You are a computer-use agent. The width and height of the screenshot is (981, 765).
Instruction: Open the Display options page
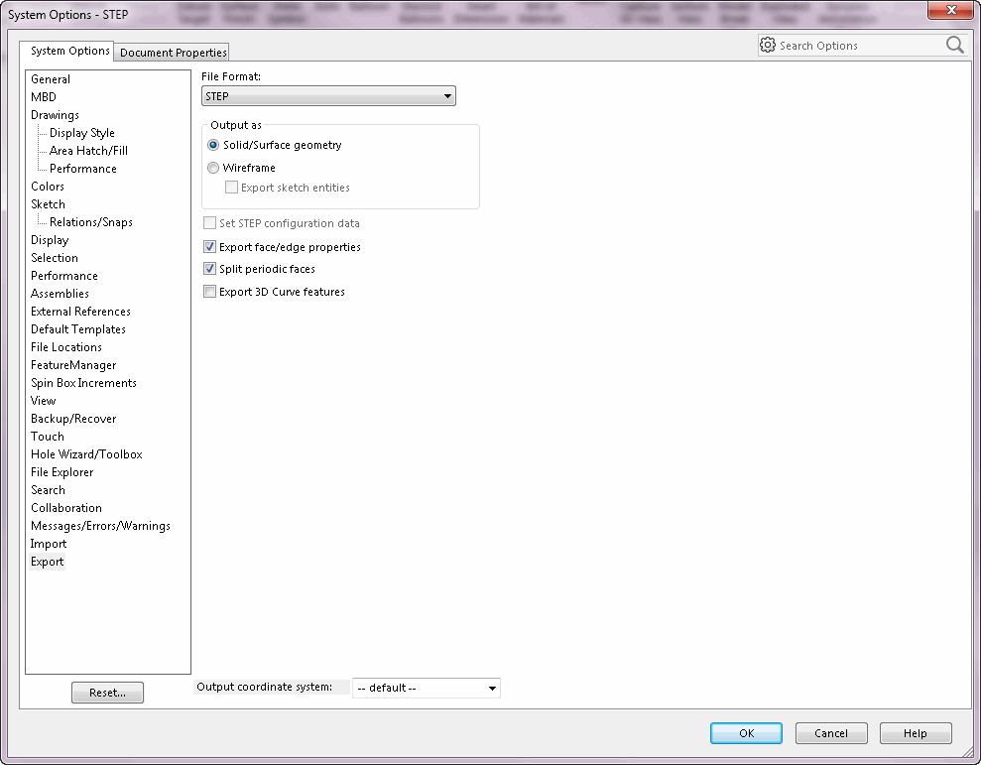click(50, 240)
